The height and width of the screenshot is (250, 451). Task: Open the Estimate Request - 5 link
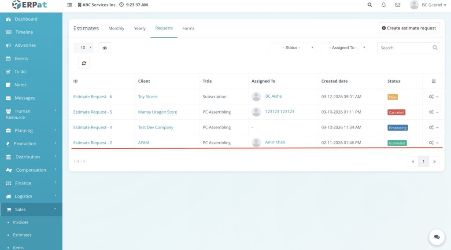pos(92,112)
